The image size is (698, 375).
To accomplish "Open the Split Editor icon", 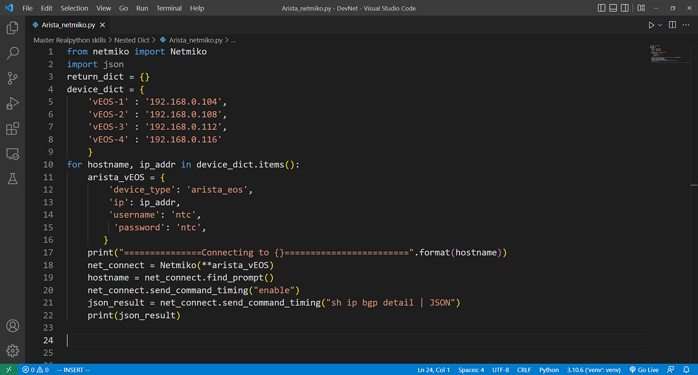I will 672,24.
